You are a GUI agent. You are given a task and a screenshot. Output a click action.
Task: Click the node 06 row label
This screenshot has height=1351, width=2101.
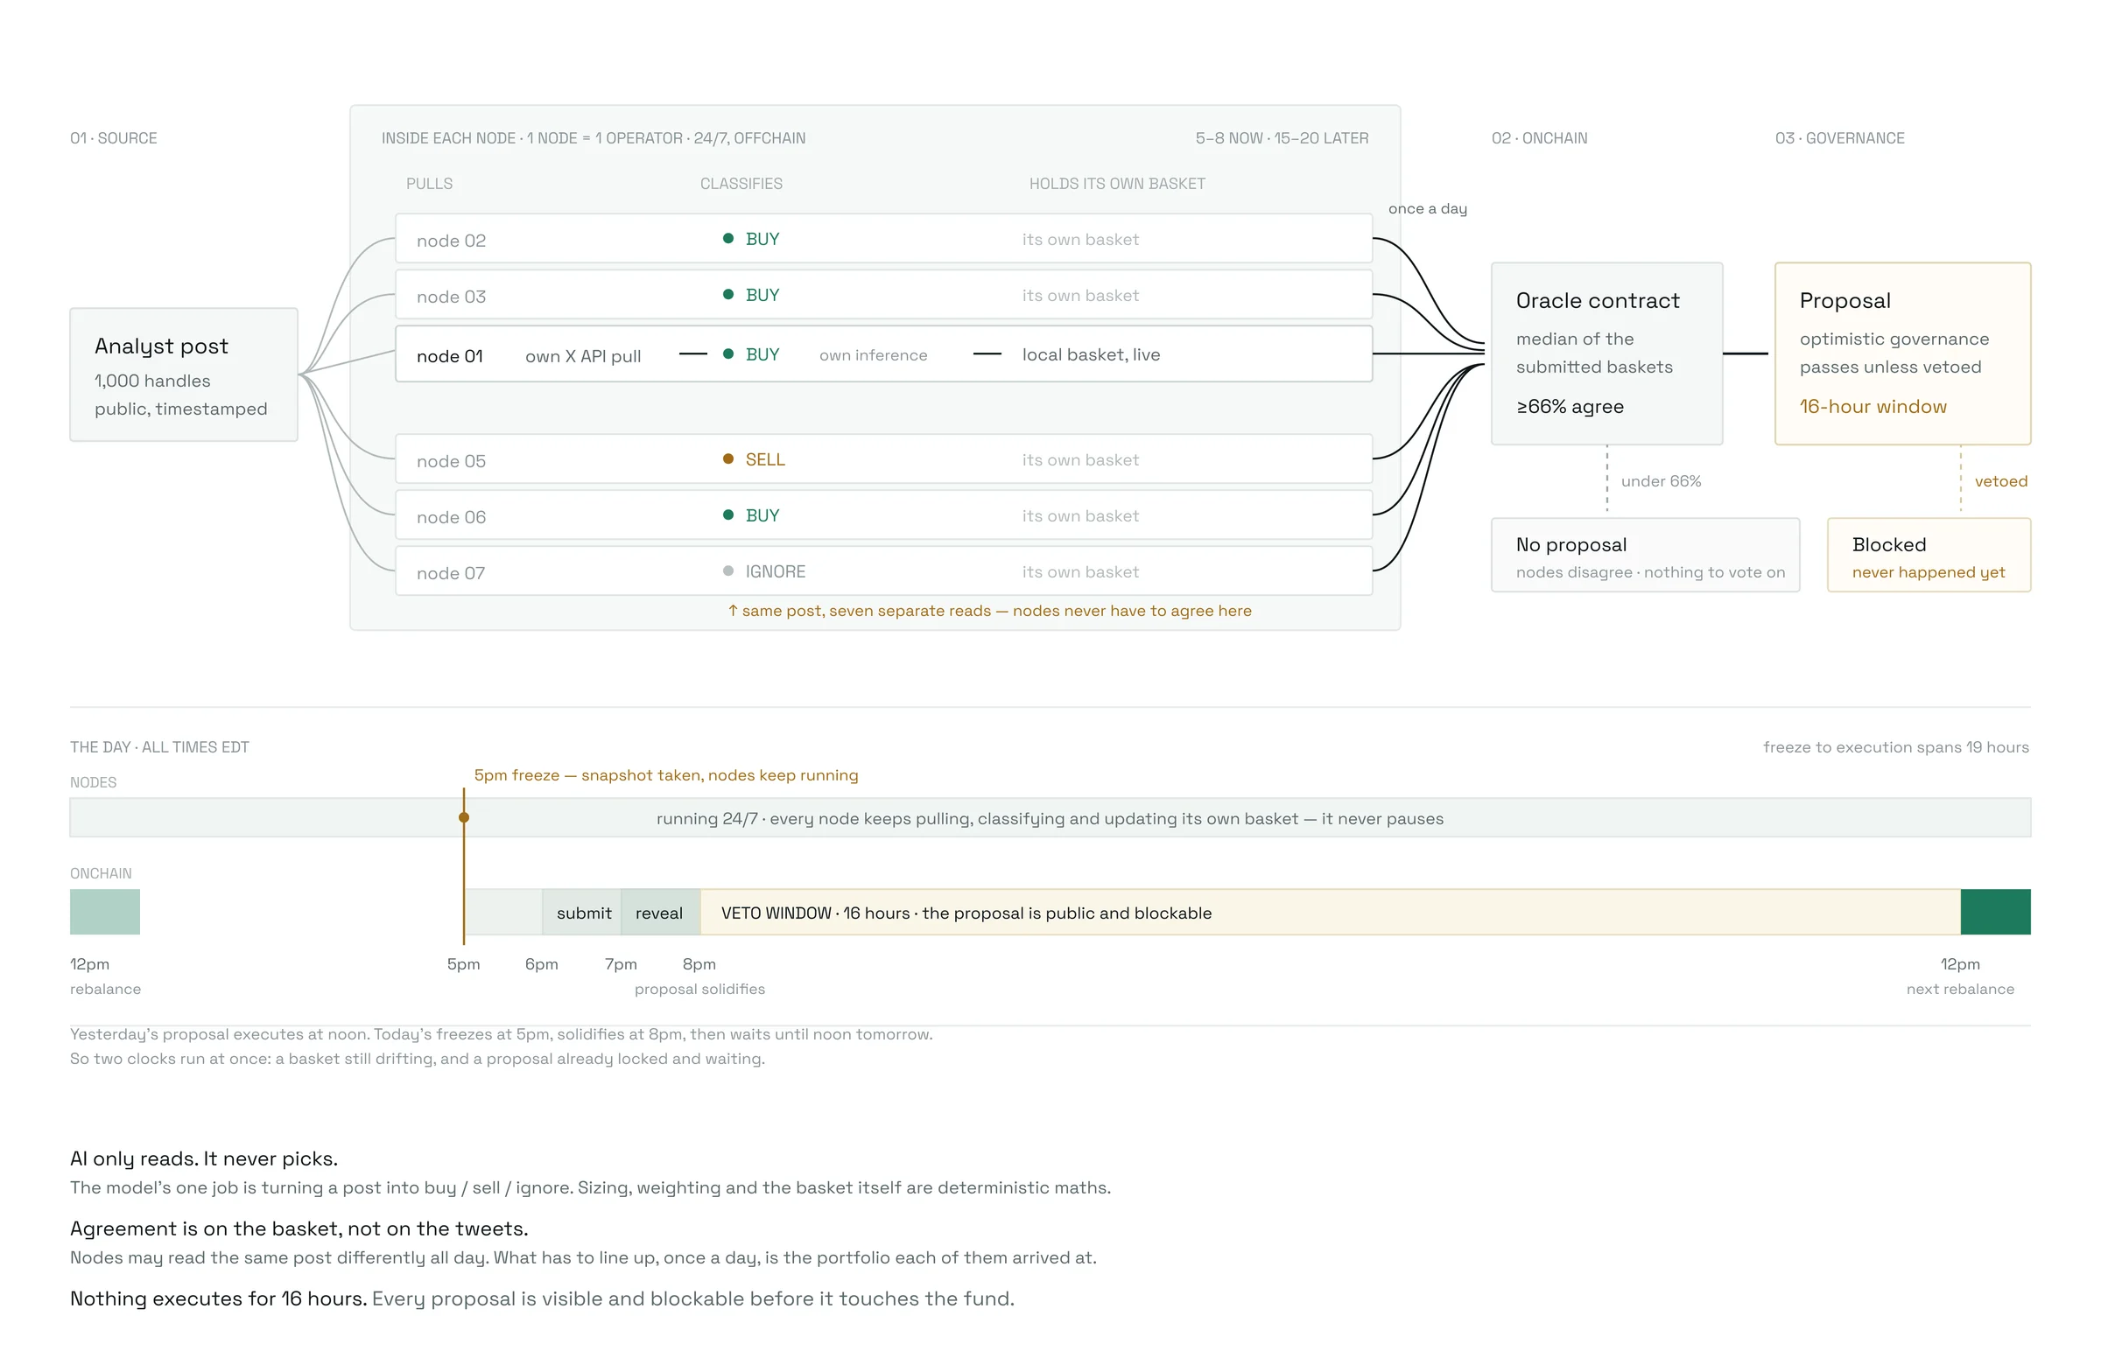pos(451,518)
